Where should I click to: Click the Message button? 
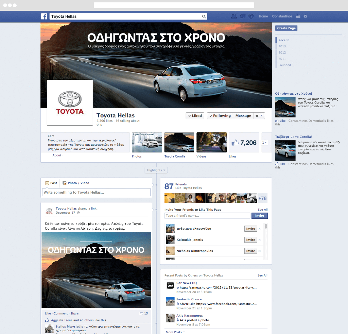click(x=243, y=116)
